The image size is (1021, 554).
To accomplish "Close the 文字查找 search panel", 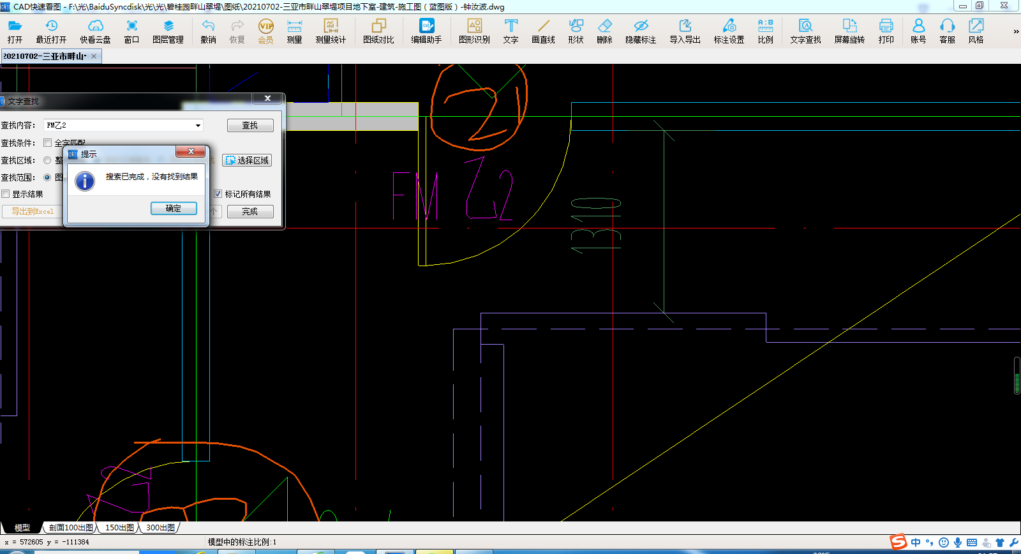I will point(268,98).
